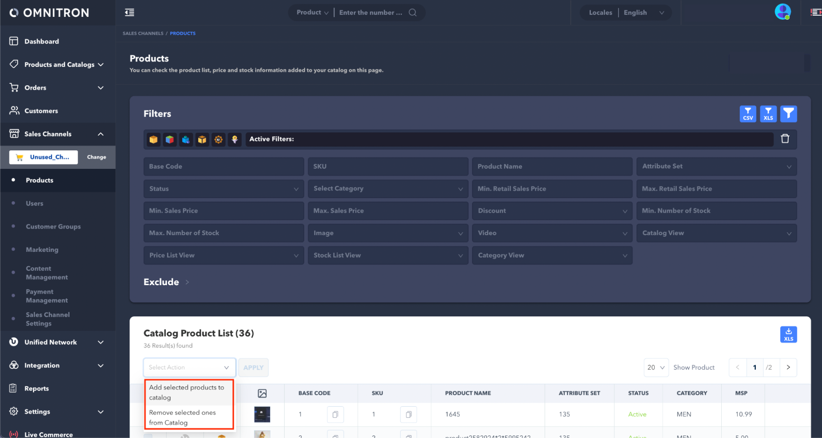Image resolution: width=822 pixels, height=438 pixels.
Task: Open user profile avatar
Action: [x=782, y=12]
